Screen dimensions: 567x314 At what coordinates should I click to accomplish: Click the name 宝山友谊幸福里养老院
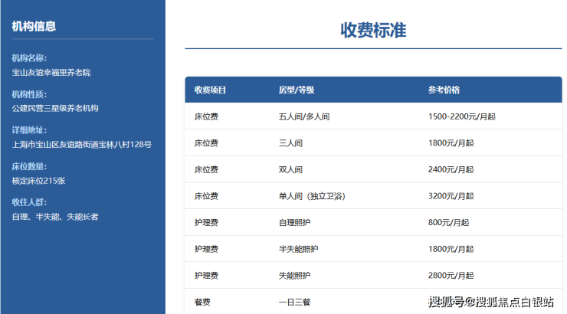[51, 73]
